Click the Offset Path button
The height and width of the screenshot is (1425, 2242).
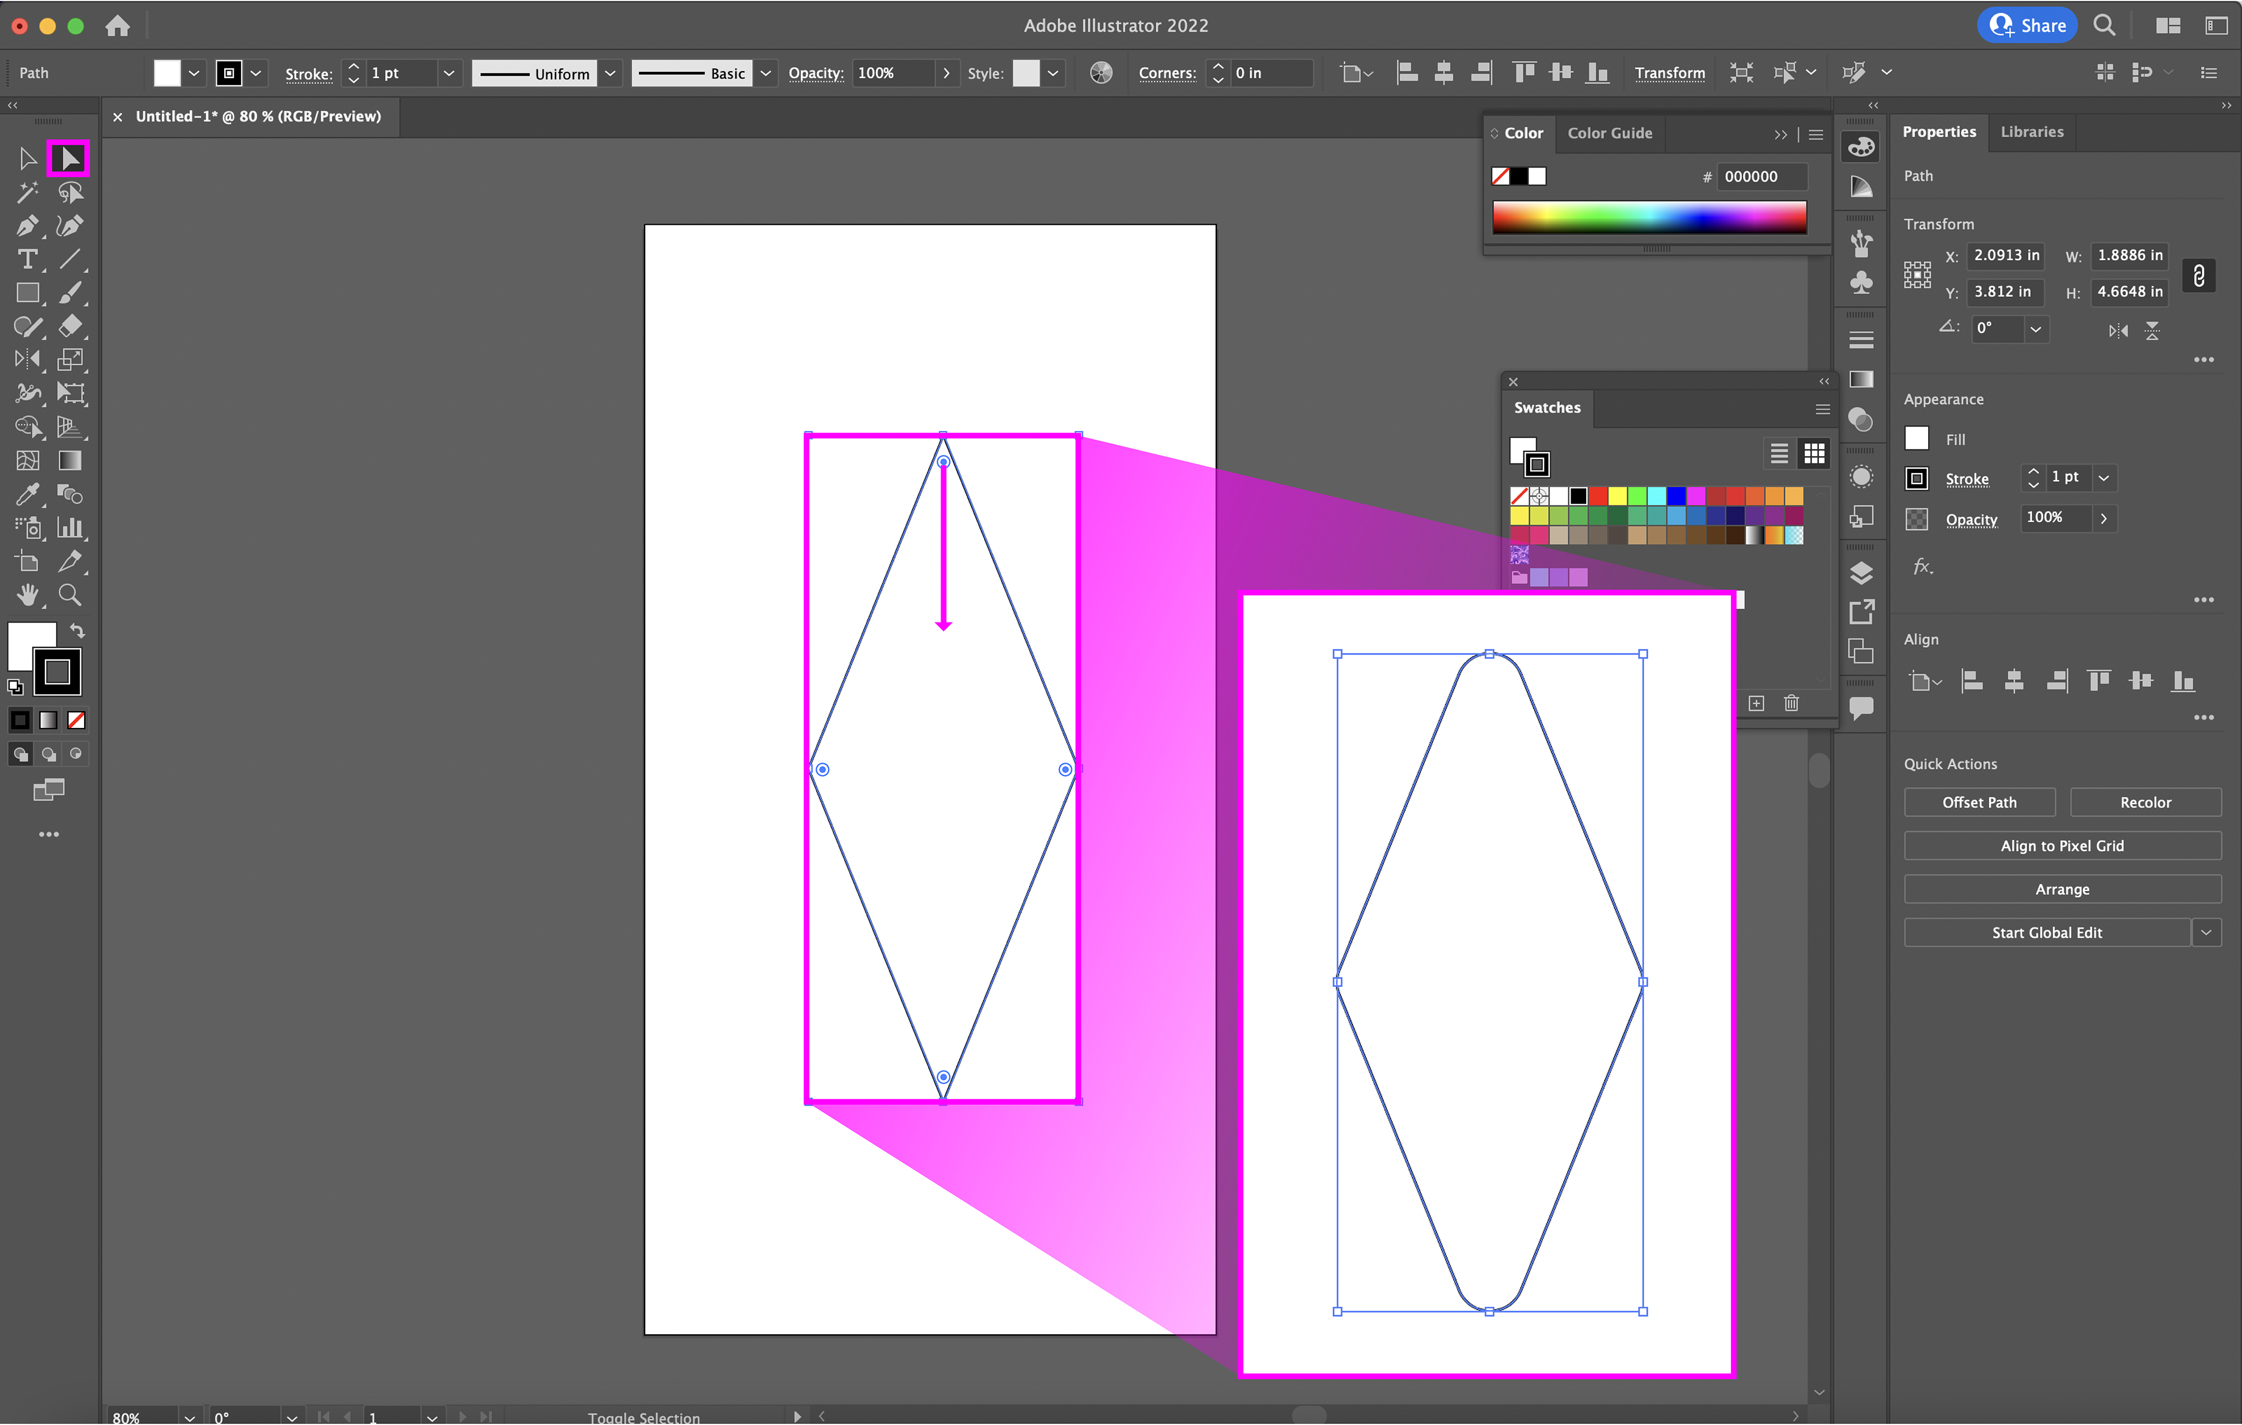[x=1979, y=802]
